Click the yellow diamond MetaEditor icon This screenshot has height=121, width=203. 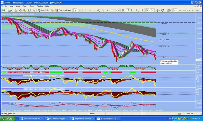coord(52,10)
